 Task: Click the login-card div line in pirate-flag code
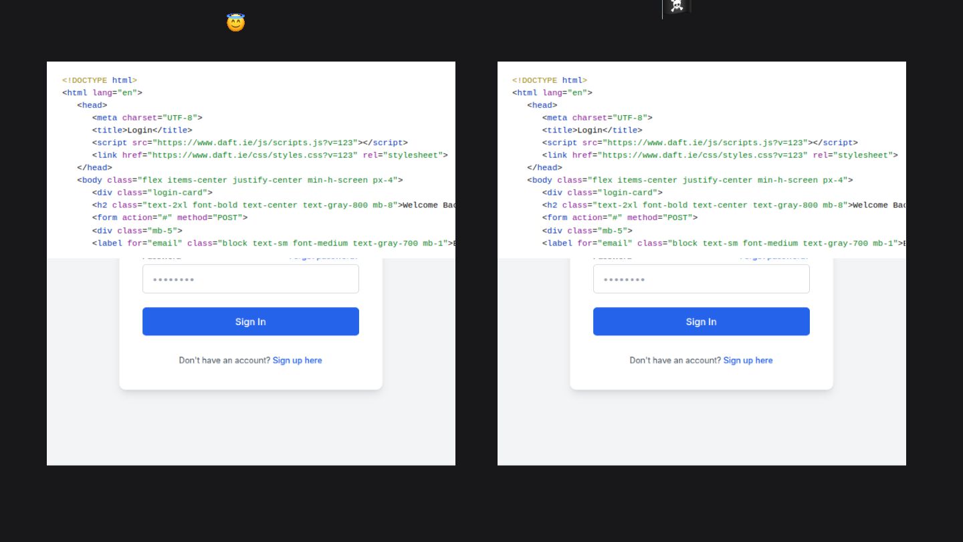click(603, 193)
